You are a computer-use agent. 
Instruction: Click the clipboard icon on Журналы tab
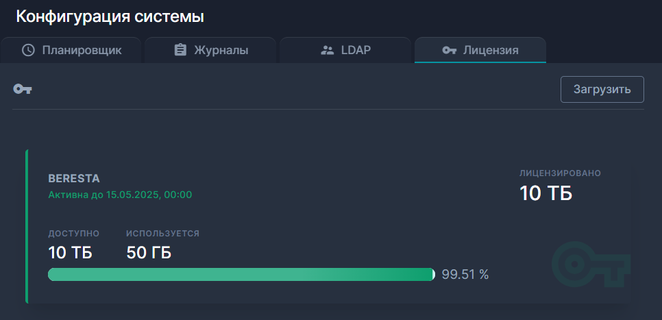pyautogui.click(x=180, y=50)
